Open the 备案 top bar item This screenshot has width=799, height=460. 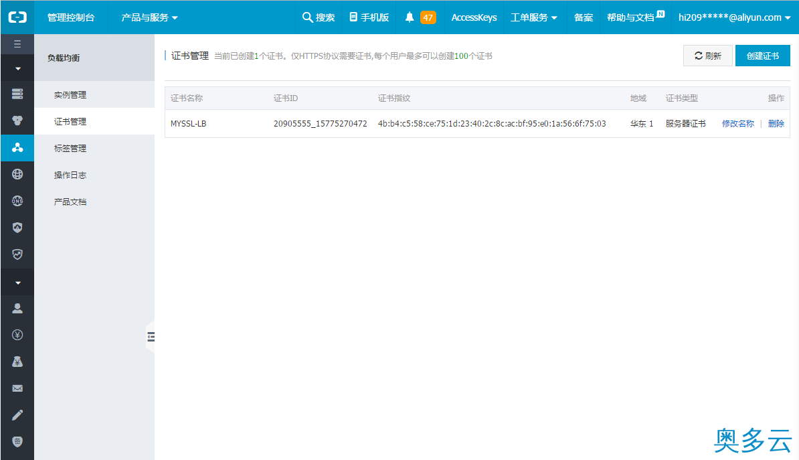[584, 17]
